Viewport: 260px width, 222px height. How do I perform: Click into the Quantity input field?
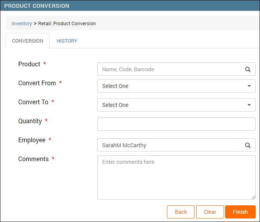(x=176, y=124)
